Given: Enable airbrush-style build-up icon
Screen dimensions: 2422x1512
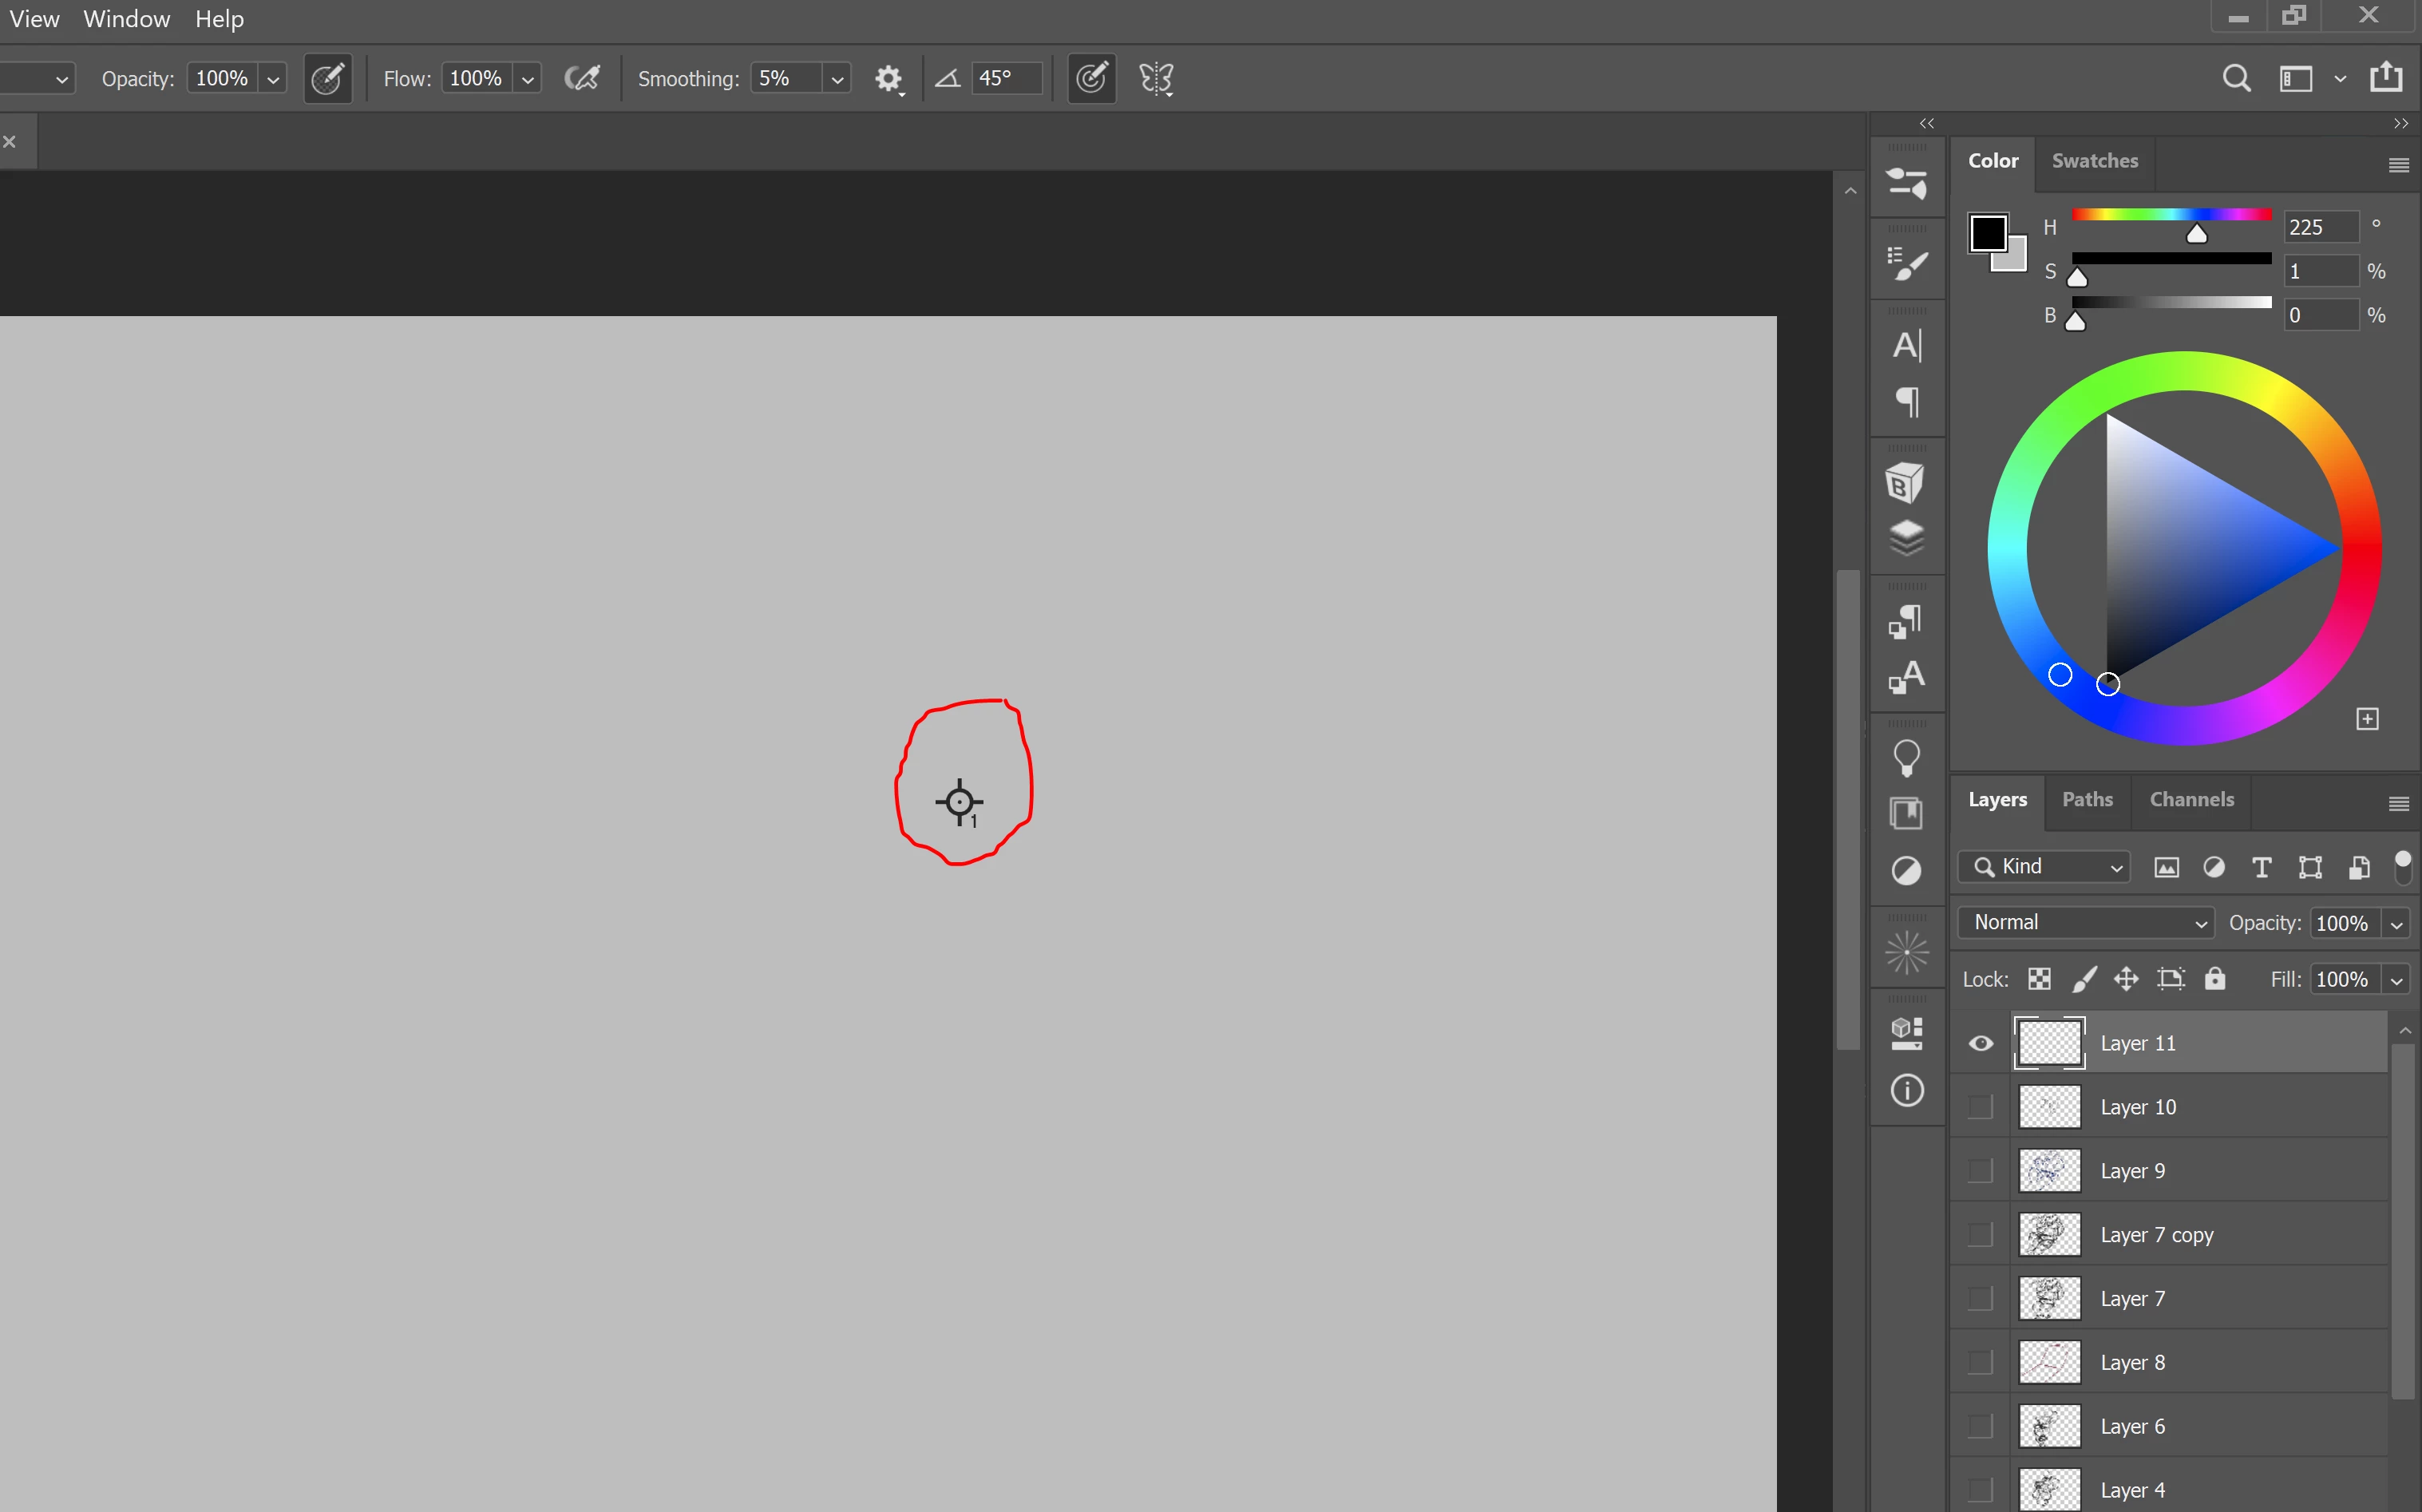Looking at the screenshot, I should [x=582, y=78].
